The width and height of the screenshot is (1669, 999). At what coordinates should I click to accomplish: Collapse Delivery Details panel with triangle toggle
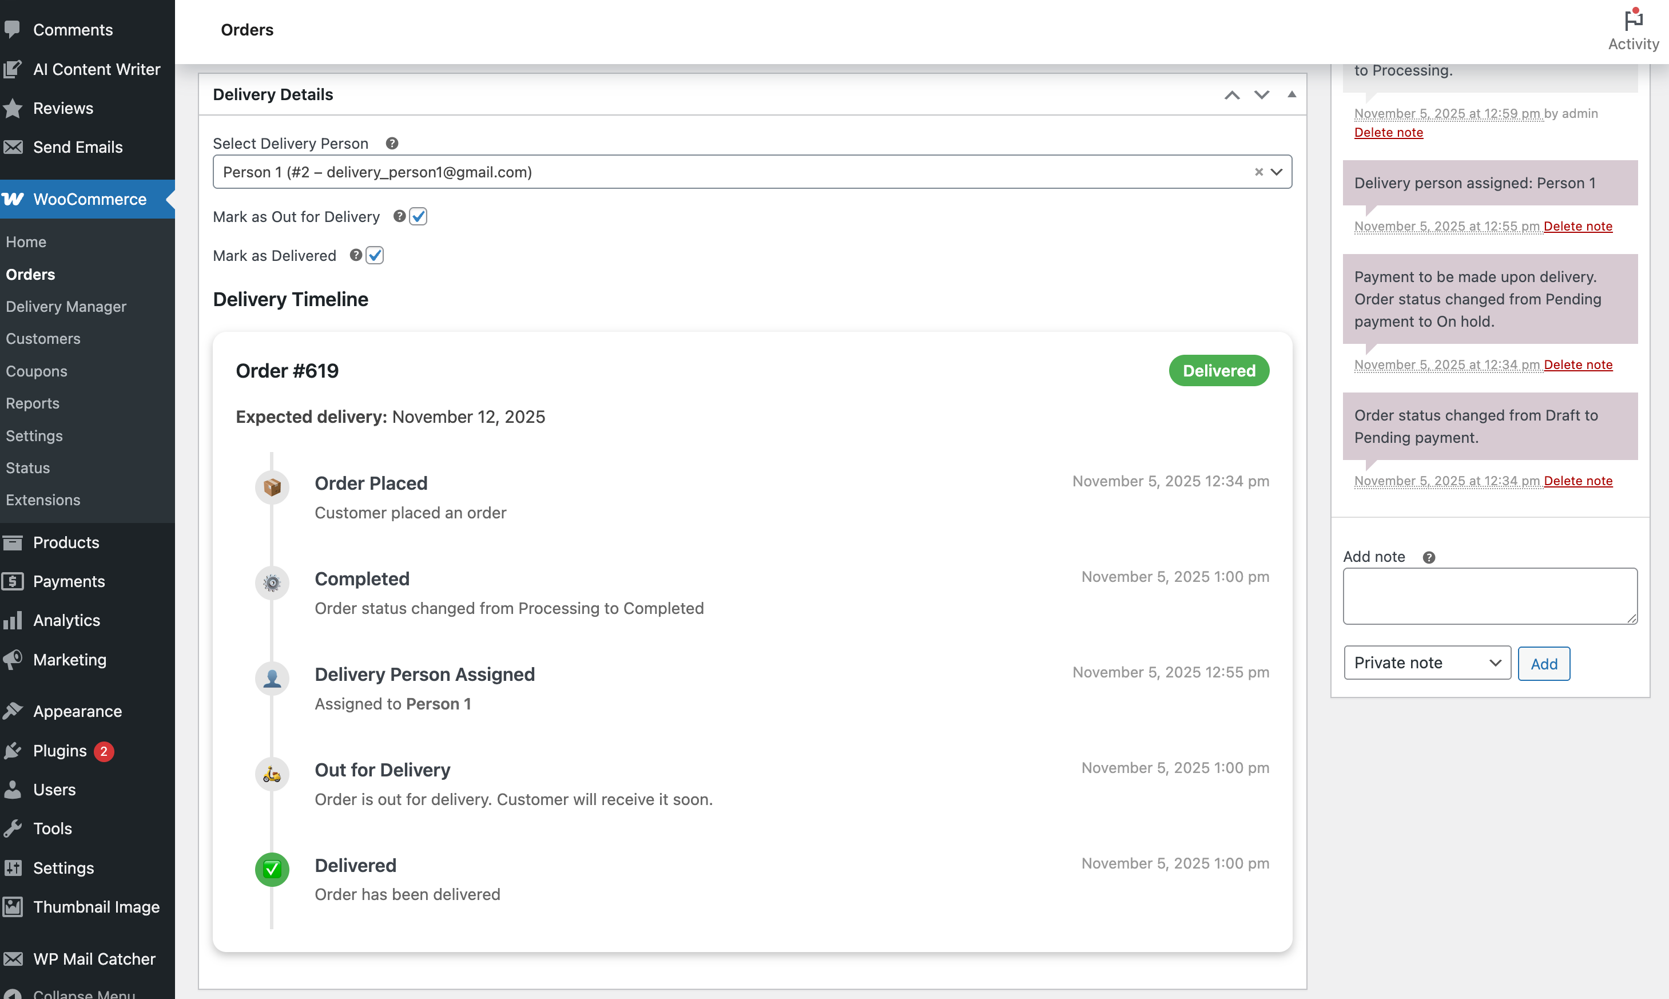(1292, 94)
